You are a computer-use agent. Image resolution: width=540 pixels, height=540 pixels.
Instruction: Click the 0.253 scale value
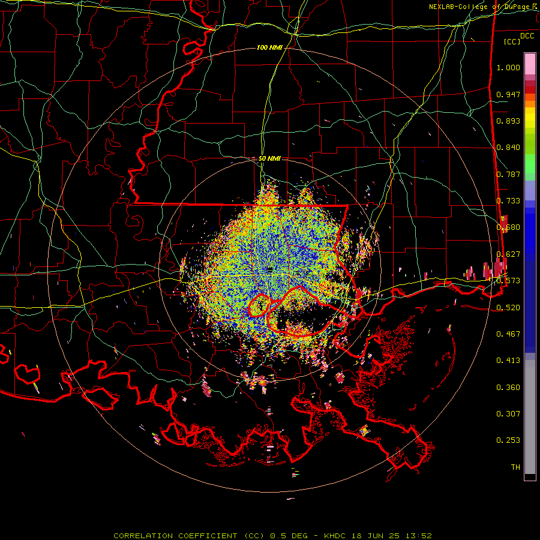click(x=508, y=440)
